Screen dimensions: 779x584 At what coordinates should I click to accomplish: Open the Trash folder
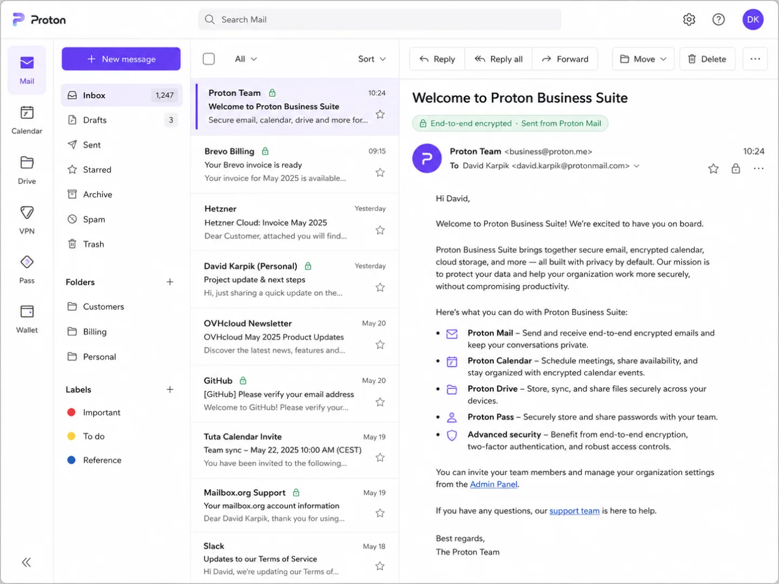point(122,244)
